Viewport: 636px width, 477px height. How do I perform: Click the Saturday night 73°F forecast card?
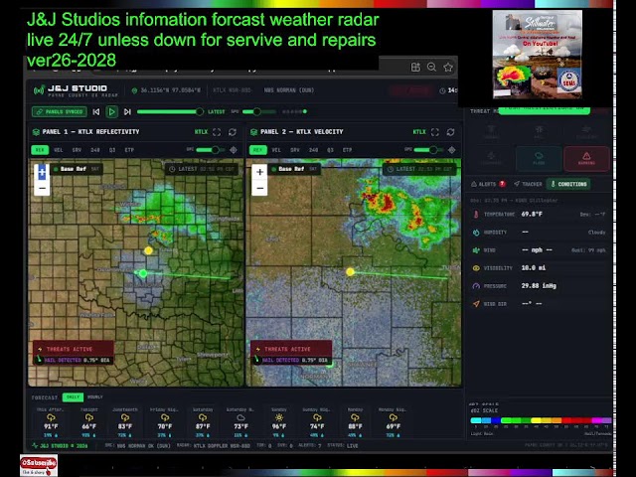pyautogui.click(x=240, y=422)
